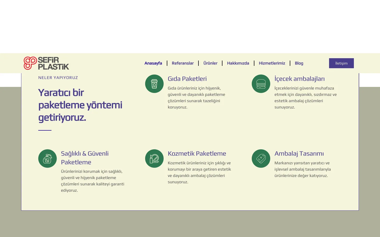
Task: Click the description starting 'Markanızı yansıtan yaratıcı'
Action: tap(303, 169)
